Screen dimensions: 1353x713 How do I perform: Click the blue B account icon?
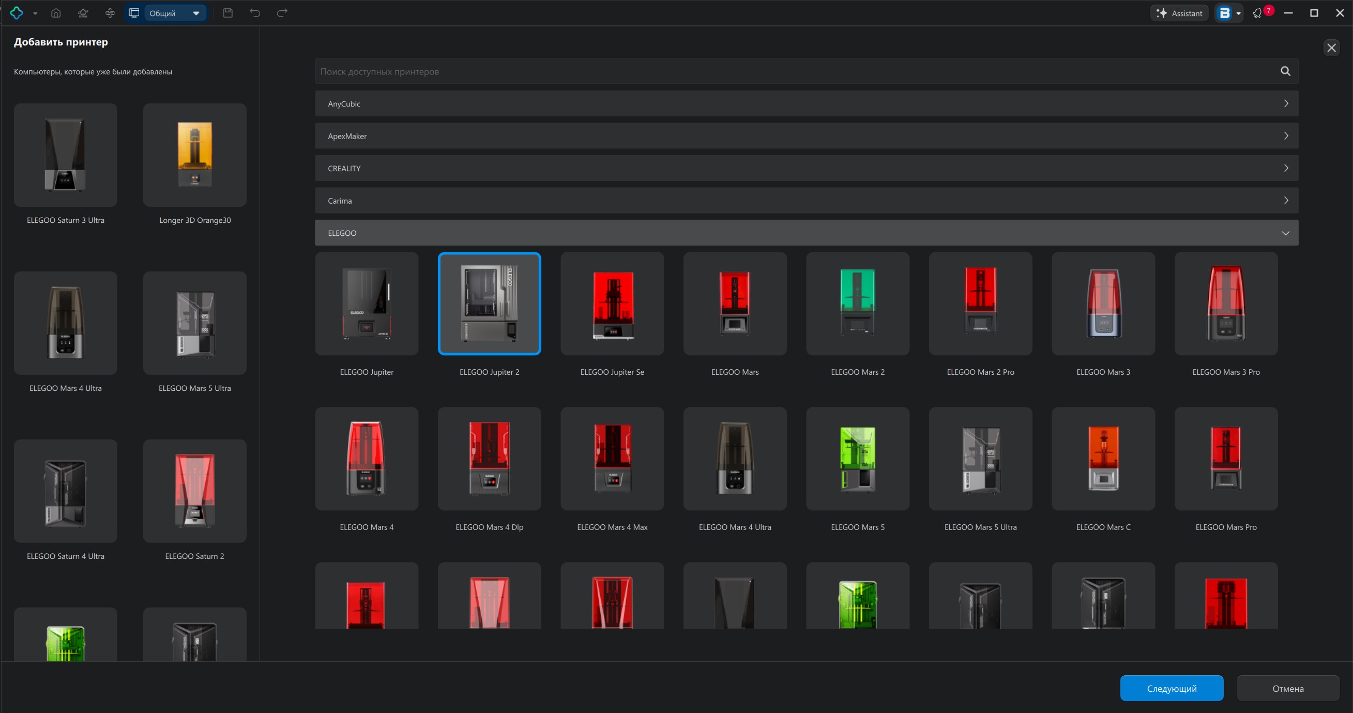(1224, 13)
